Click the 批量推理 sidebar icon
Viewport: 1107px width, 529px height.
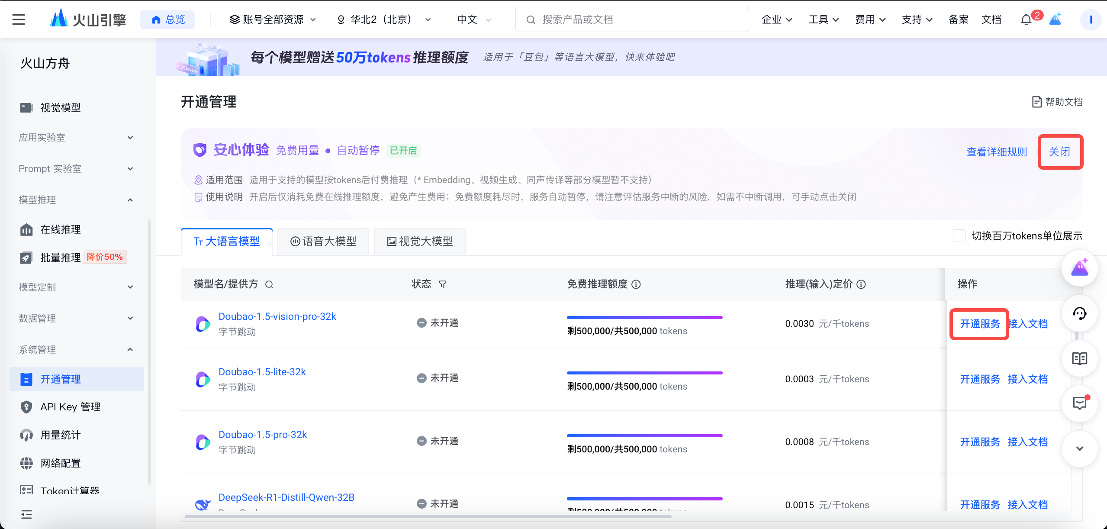point(26,258)
